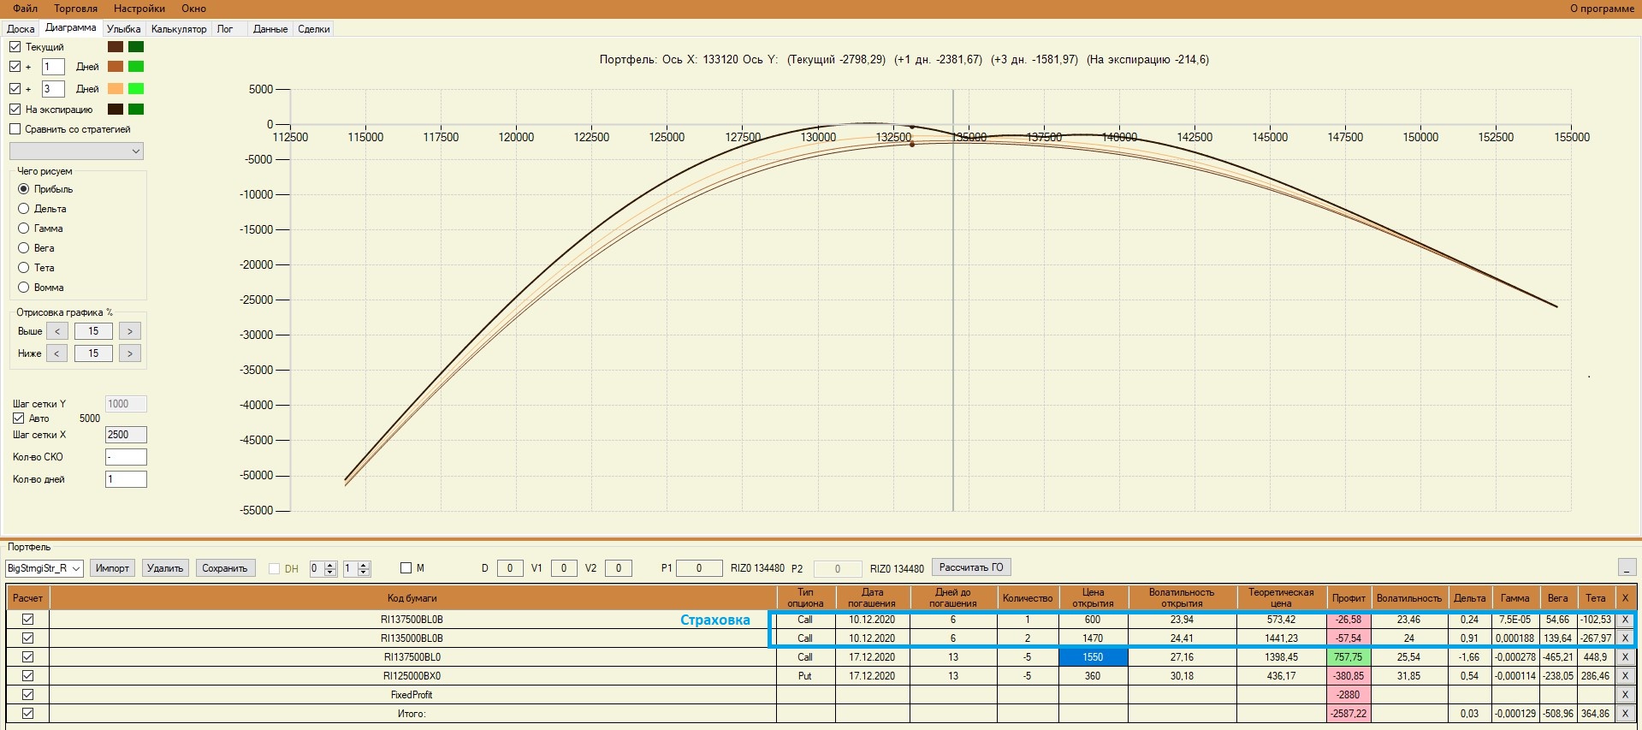Select the Тета radio button
Image resolution: width=1642 pixels, height=730 pixels.
pos(24,268)
